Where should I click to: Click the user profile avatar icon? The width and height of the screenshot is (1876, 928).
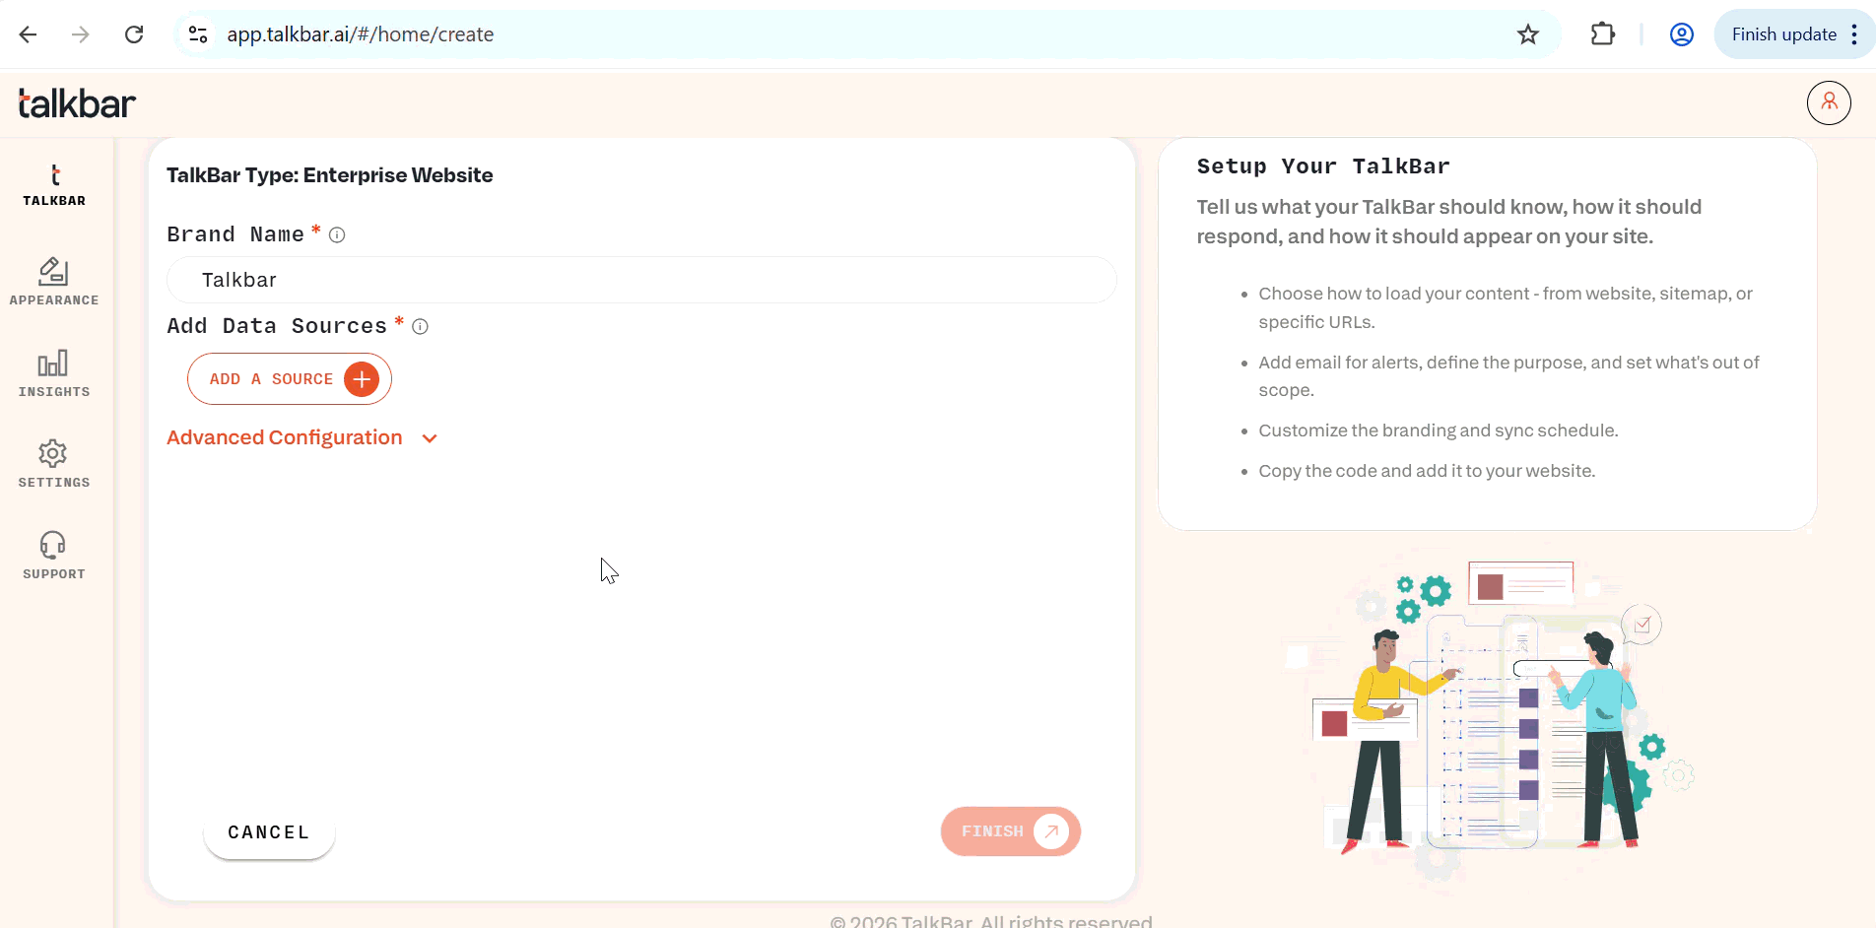tap(1829, 102)
